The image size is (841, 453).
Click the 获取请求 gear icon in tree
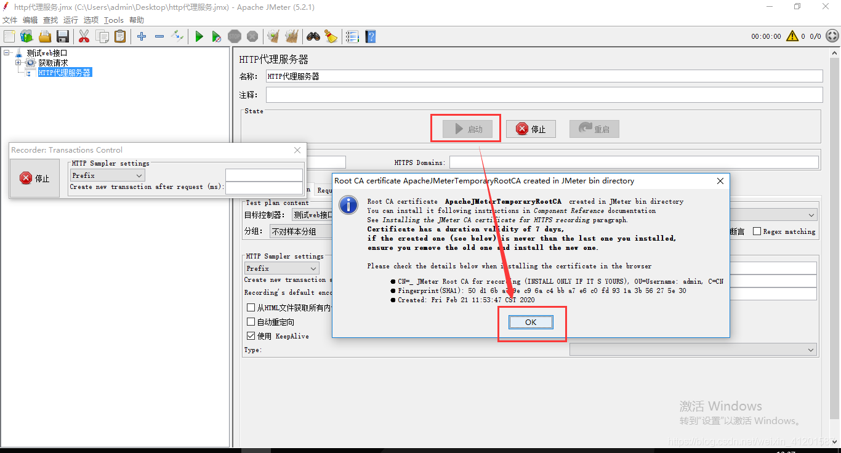tap(31, 63)
